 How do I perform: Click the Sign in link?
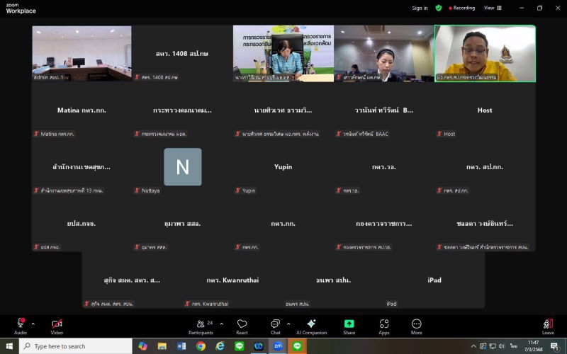(x=420, y=8)
